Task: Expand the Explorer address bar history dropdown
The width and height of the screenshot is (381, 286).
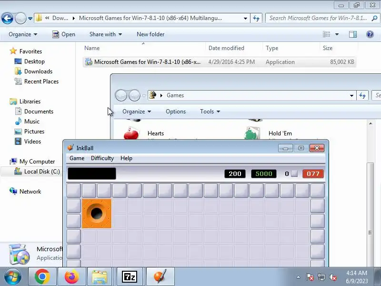Action: [x=245, y=19]
